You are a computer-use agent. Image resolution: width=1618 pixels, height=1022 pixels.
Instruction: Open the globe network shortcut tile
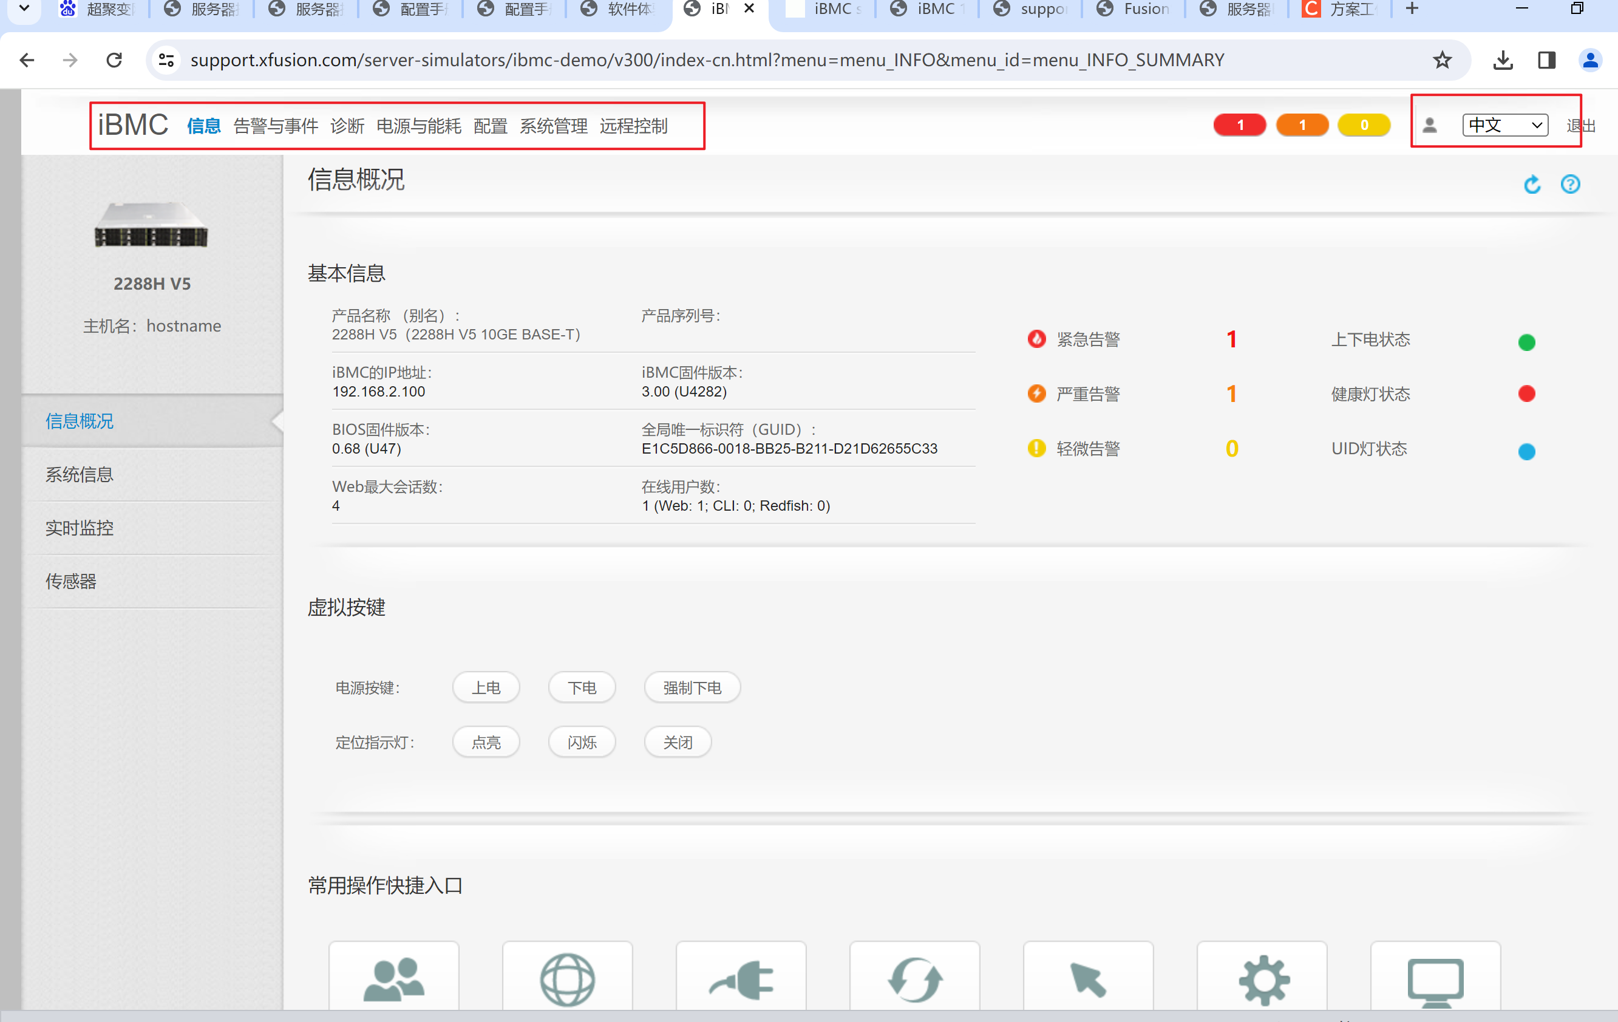tap(567, 978)
